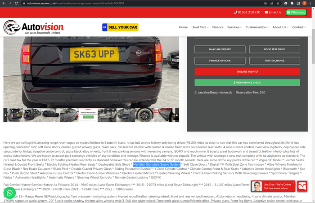Click the main car rear photo
The image size is (315, 203).
pyautogui.click(x=91, y=72)
